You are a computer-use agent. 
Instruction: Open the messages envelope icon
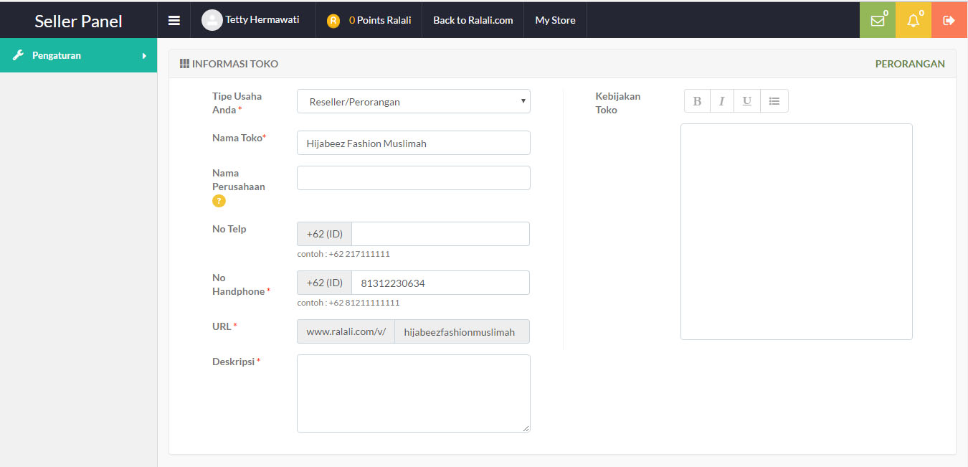tap(878, 21)
